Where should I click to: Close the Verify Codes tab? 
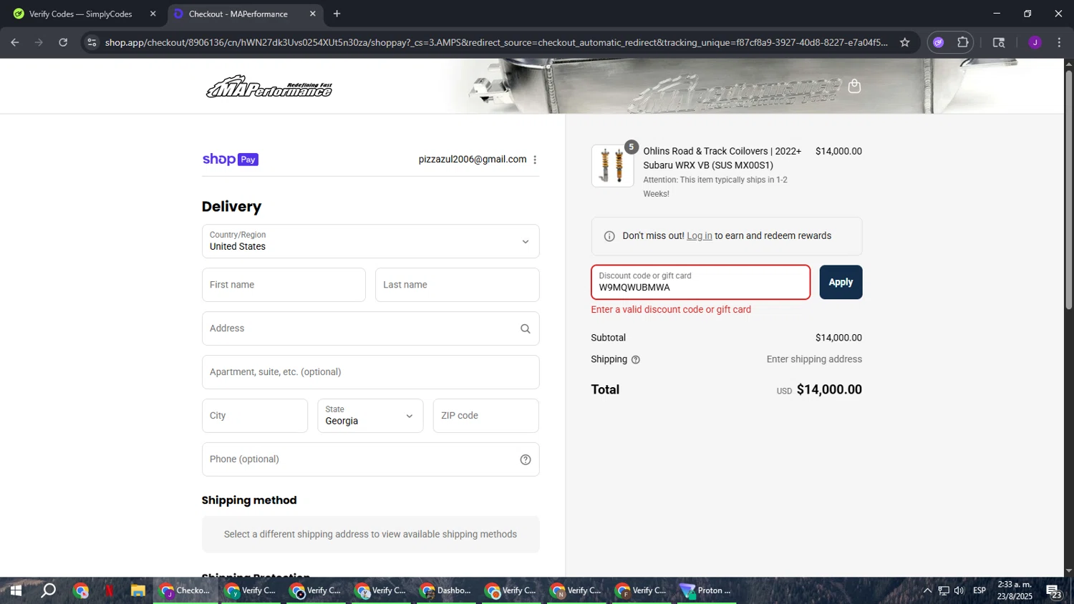pos(153,14)
